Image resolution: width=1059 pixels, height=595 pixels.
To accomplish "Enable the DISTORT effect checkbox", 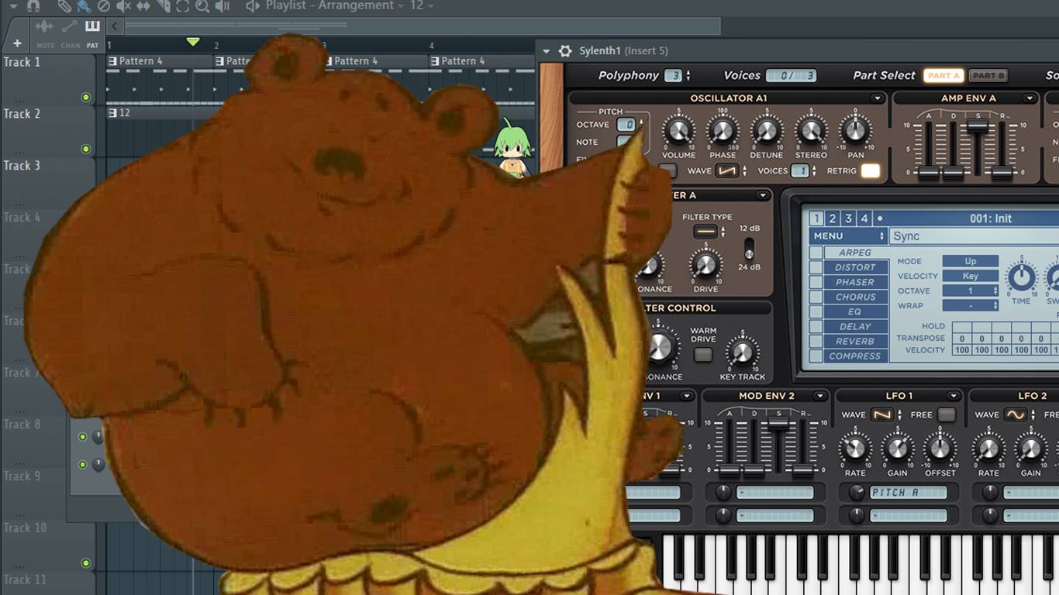I will tap(816, 267).
